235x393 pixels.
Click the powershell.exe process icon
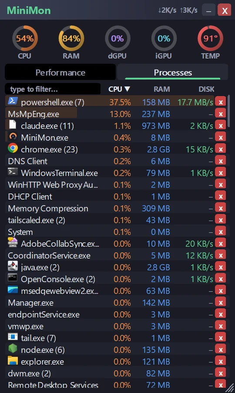[x=12, y=101]
